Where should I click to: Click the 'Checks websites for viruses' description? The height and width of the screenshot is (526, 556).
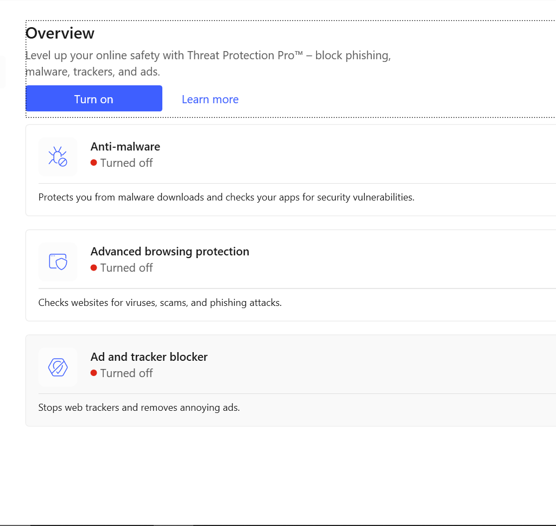(x=160, y=303)
